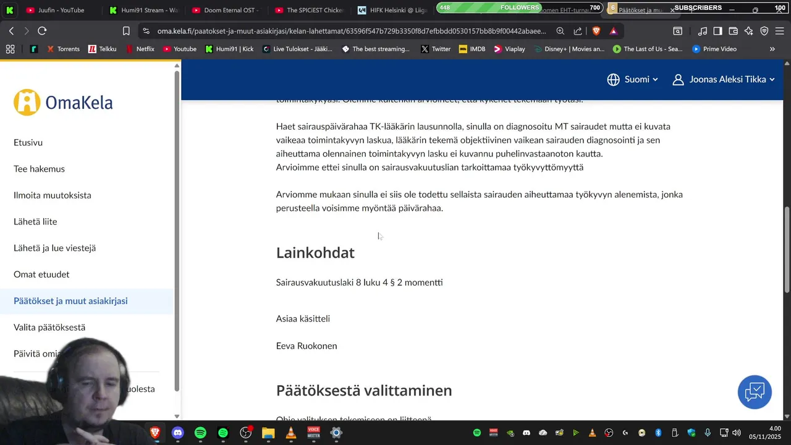Open Brave Rewards triangle icon
Viewport: 791px width, 445px height.
(x=613, y=31)
